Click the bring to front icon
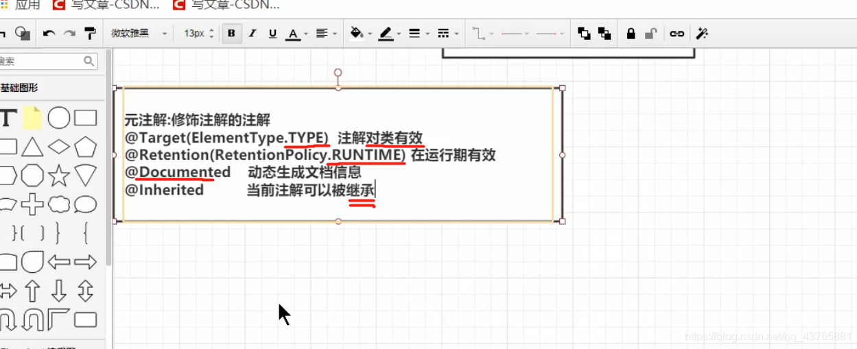Image resolution: width=857 pixels, height=349 pixels. [584, 34]
